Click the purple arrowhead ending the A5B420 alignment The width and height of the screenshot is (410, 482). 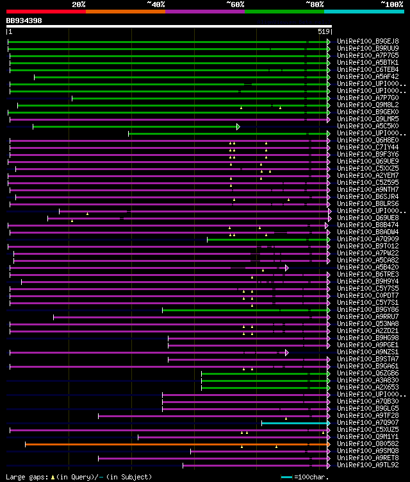[x=287, y=268]
